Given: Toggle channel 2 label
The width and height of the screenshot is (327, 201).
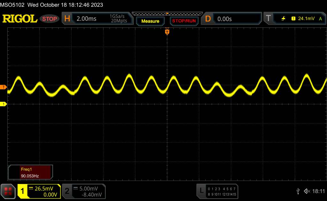Looking at the screenshot, I should pos(67,191).
